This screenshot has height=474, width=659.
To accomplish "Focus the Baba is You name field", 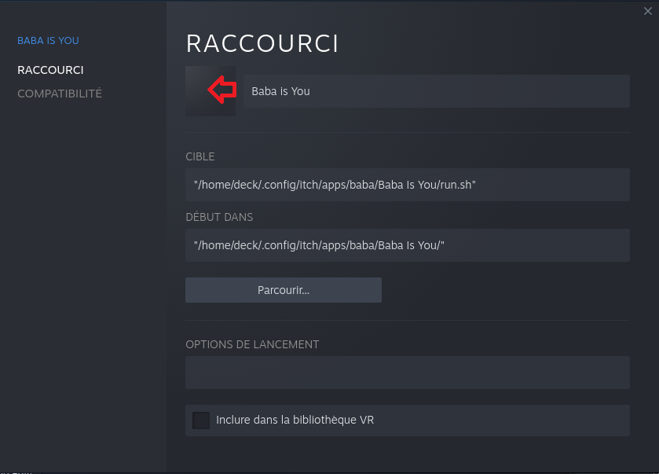I will [x=436, y=91].
